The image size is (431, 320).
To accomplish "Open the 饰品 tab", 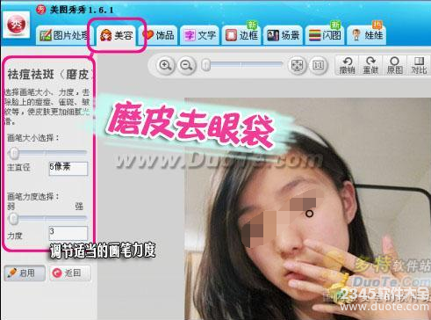I will [158, 35].
